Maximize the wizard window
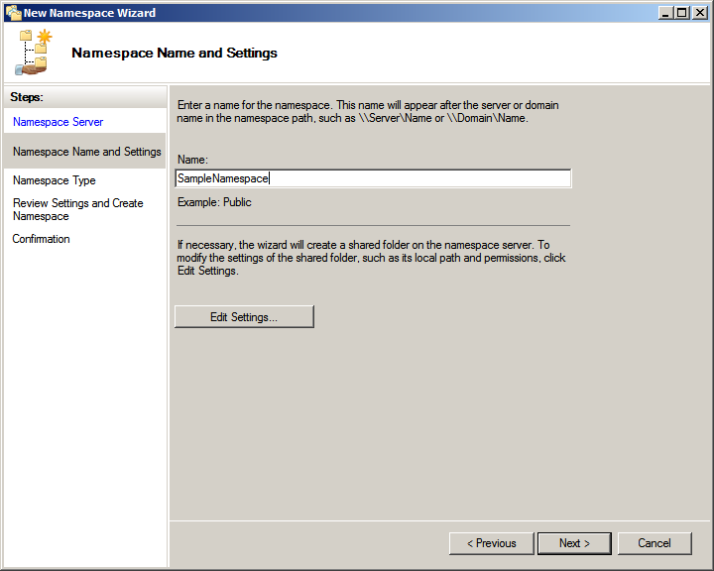 coord(681,13)
